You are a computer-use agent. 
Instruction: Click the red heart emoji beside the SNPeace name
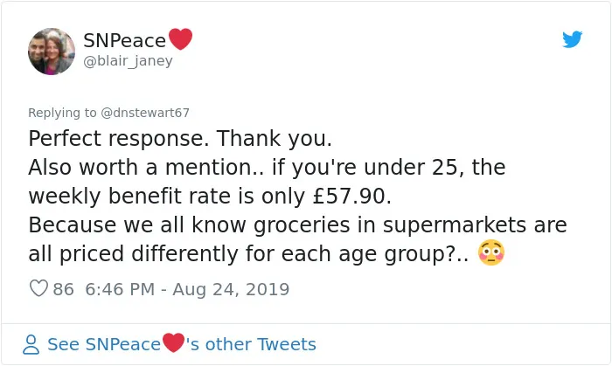pos(180,39)
